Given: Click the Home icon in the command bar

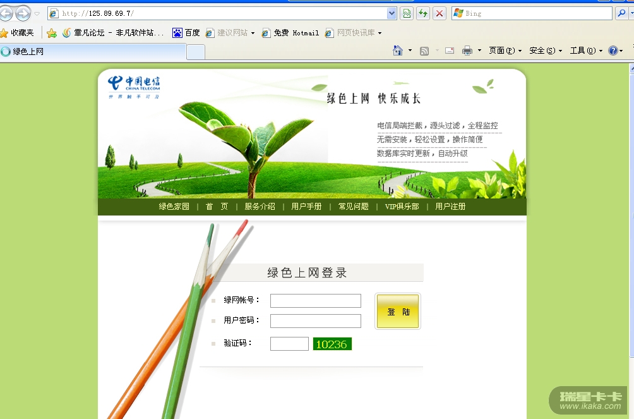Looking at the screenshot, I should (398, 51).
